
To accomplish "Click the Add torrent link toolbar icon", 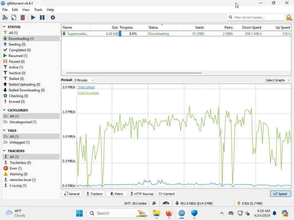I will click(5, 17).
